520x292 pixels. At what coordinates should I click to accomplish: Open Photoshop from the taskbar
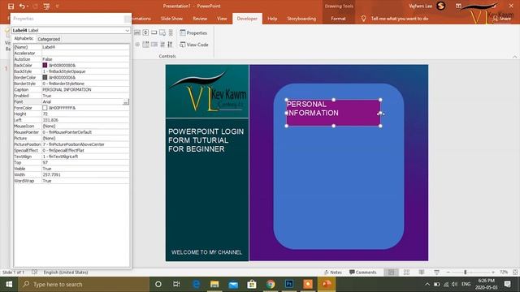coord(289,284)
